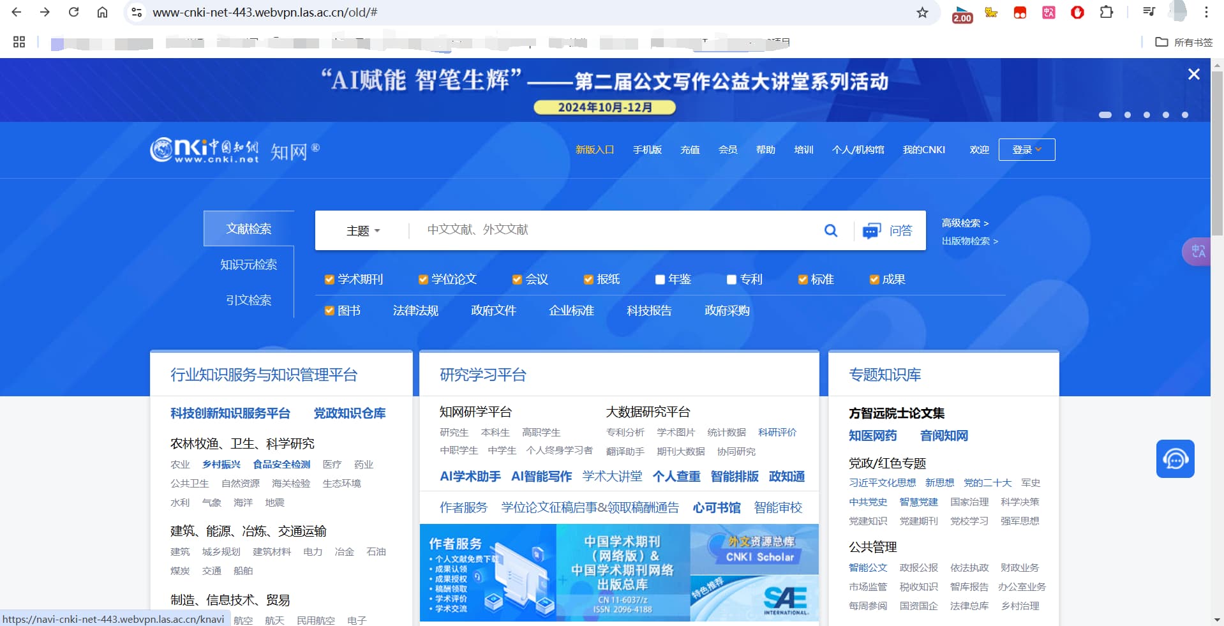Image resolution: width=1224 pixels, height=626 pixels.
Task: Bookmark this page with star icon
Action: (922, 12)
